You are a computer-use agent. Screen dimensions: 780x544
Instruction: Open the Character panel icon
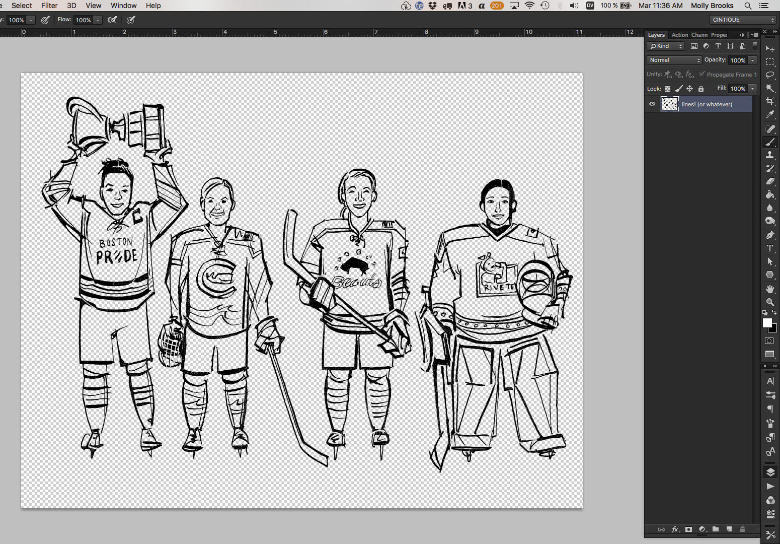(x=770, y=381)
